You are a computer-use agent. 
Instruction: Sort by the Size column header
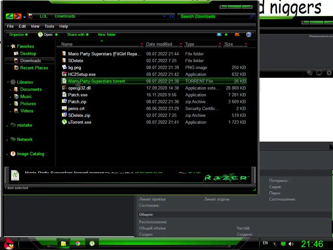pyautogui.click(x=233, y=44)
